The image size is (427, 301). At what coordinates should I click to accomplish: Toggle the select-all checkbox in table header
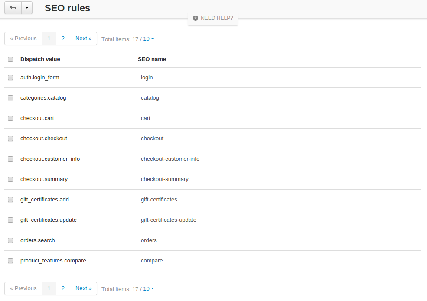(10, 59)
